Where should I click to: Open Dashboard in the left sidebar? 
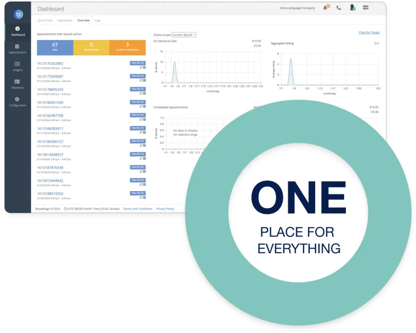[18, 31]
